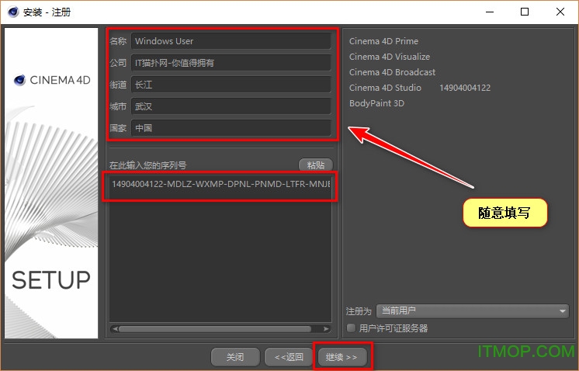The image size is (579, 371).
Task: Click the 继续 >> continue button
Action: click(x=342, y=357)
